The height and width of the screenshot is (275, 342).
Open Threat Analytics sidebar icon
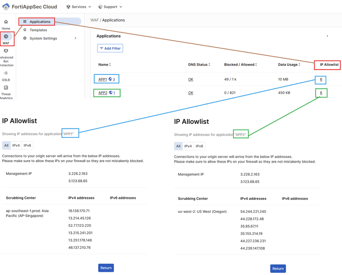[6, 88]
